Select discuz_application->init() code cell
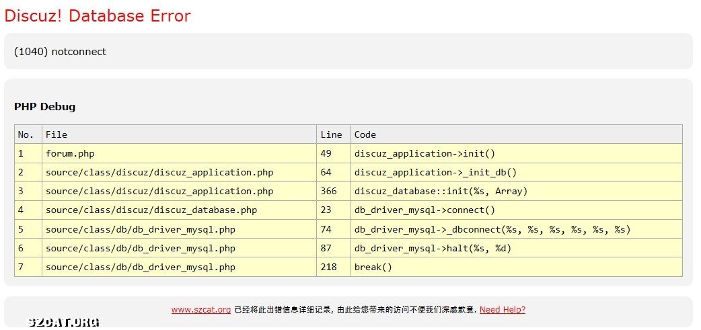 (517, 154)
